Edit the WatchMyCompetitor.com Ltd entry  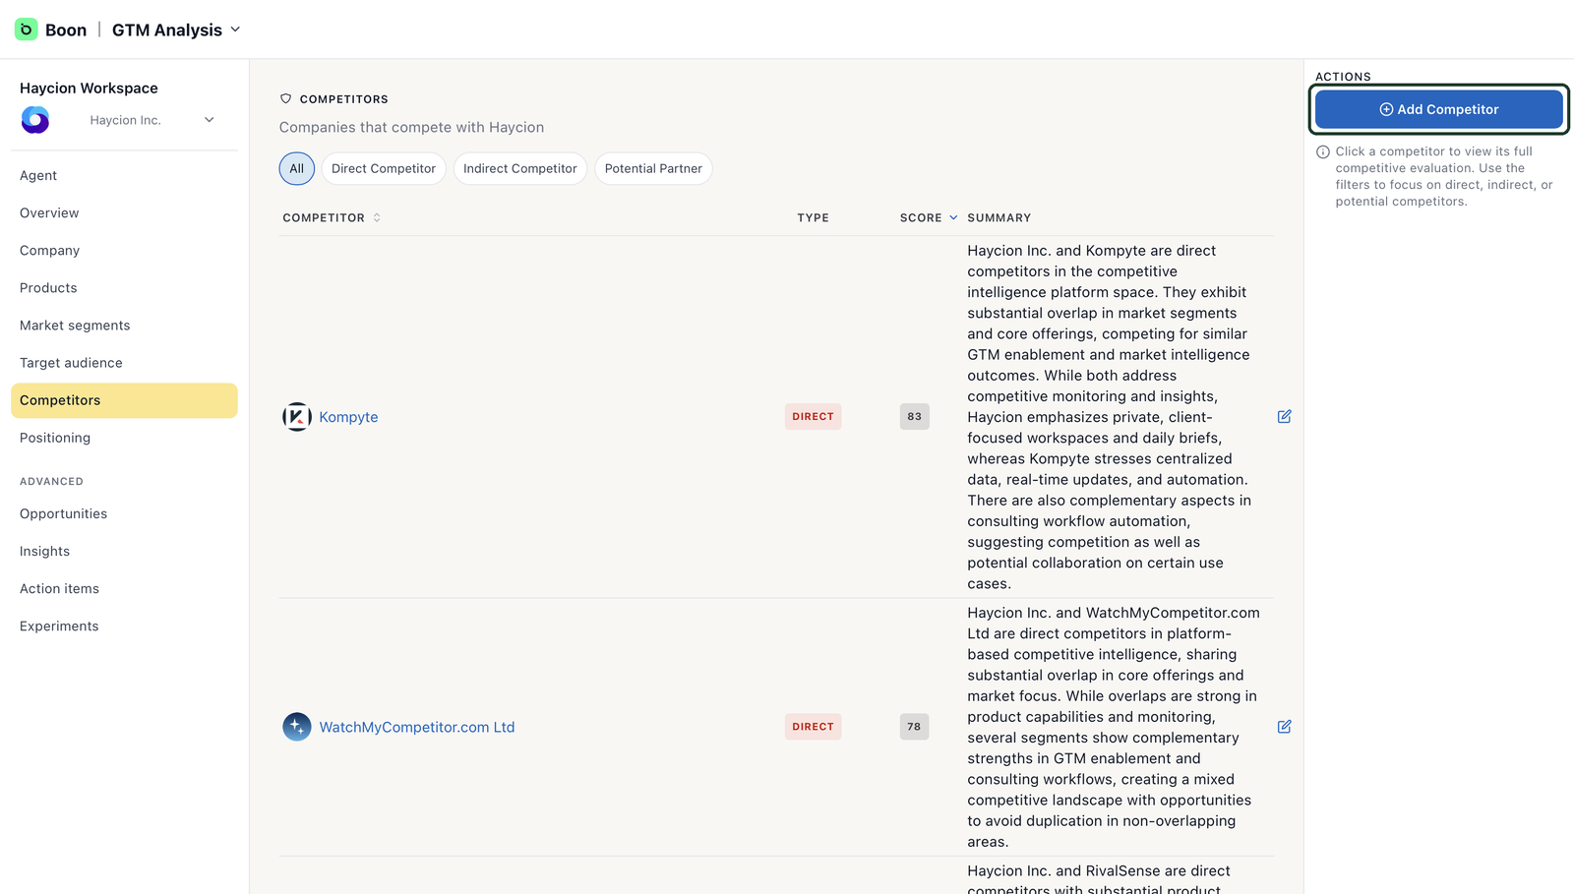[1284, 727]
